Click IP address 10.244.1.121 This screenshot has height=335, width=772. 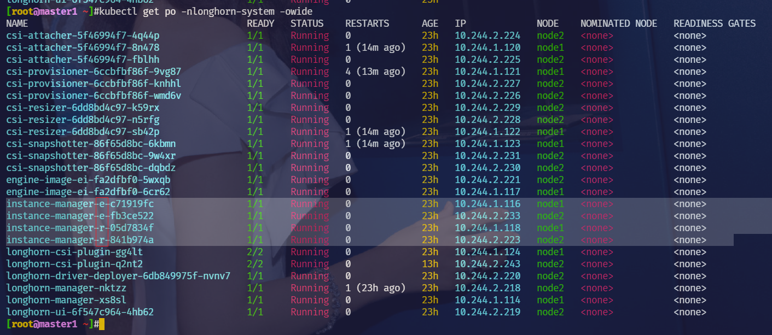[487, 72]
